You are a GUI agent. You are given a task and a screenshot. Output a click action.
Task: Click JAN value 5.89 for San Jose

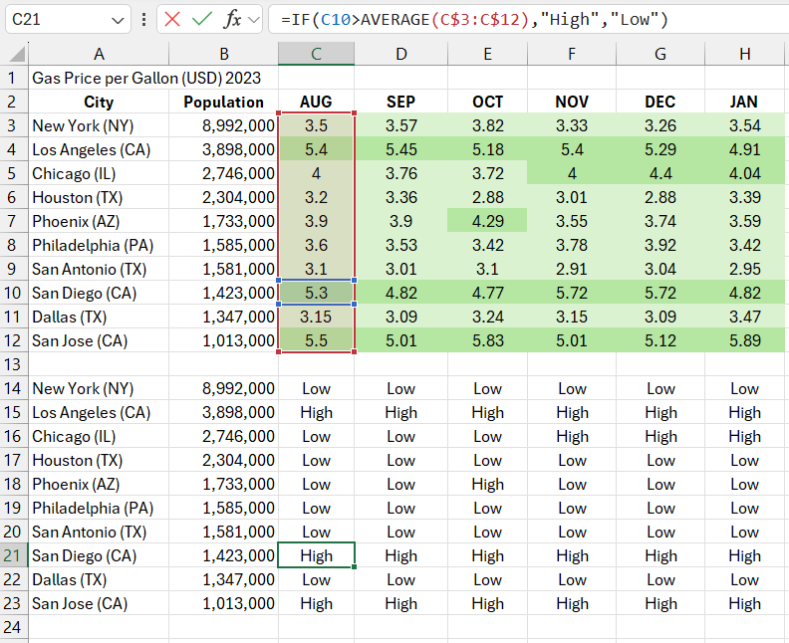click(x=745, y=340)
